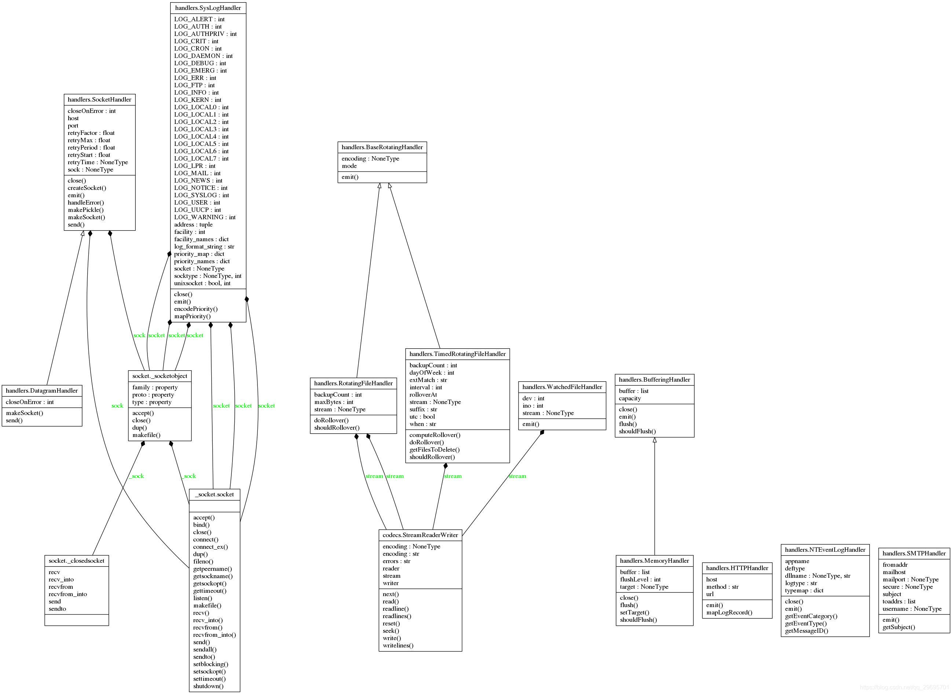Click the handlers.WatchedFileHandler class title
Viewport: 952px width, 694px height.
tap(562, 387)
